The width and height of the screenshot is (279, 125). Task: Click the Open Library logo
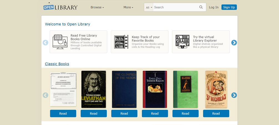[60, 7]
